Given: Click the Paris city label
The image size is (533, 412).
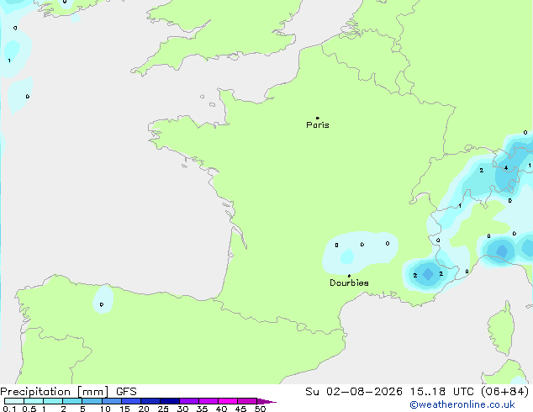Looking at the screenshot, I should click(x=318, y=125).
